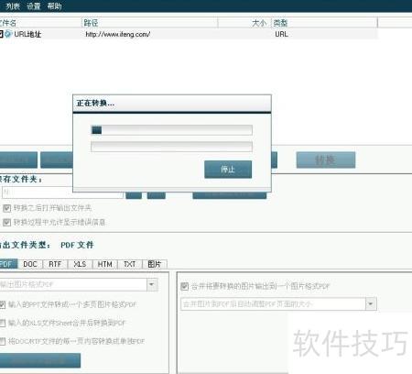Toggle 输入的PPT文件转成一个多页图片格式PDF checkbox
412x374 pixels.
point(3,304)
